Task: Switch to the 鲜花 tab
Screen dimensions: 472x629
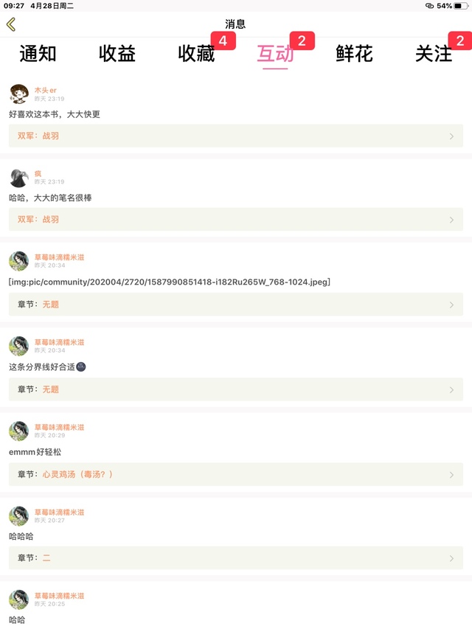Action: pyautogui.click(x=355, y=53)
